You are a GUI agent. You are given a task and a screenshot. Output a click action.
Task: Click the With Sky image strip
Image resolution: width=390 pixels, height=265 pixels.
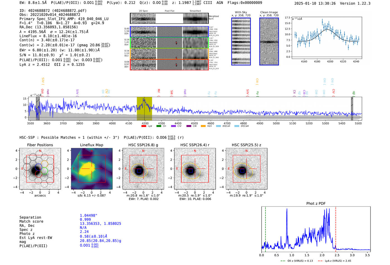241,41
